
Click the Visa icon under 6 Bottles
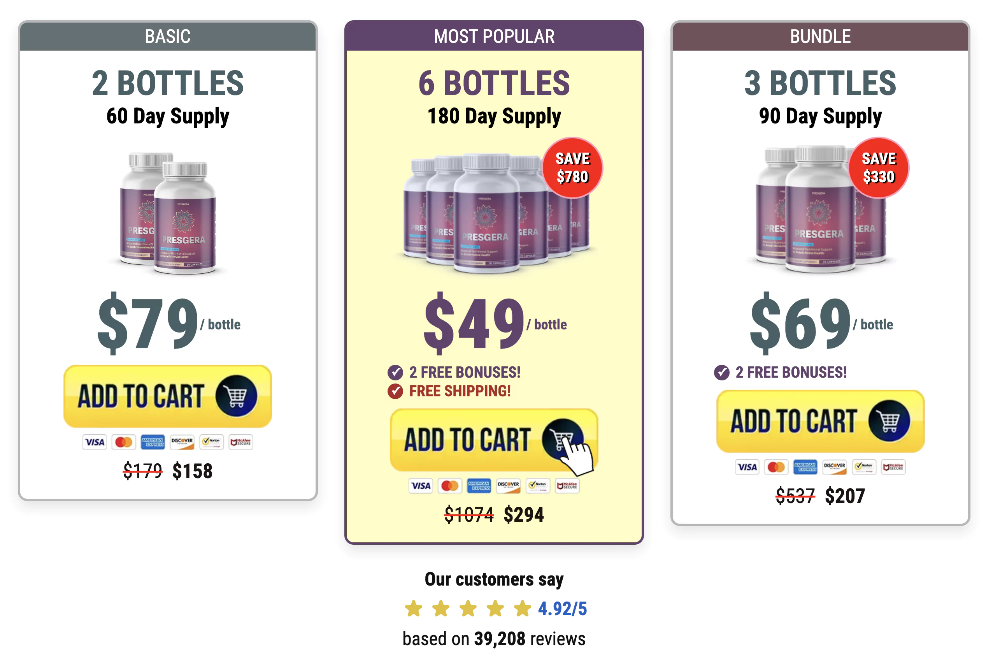point(420,486)
